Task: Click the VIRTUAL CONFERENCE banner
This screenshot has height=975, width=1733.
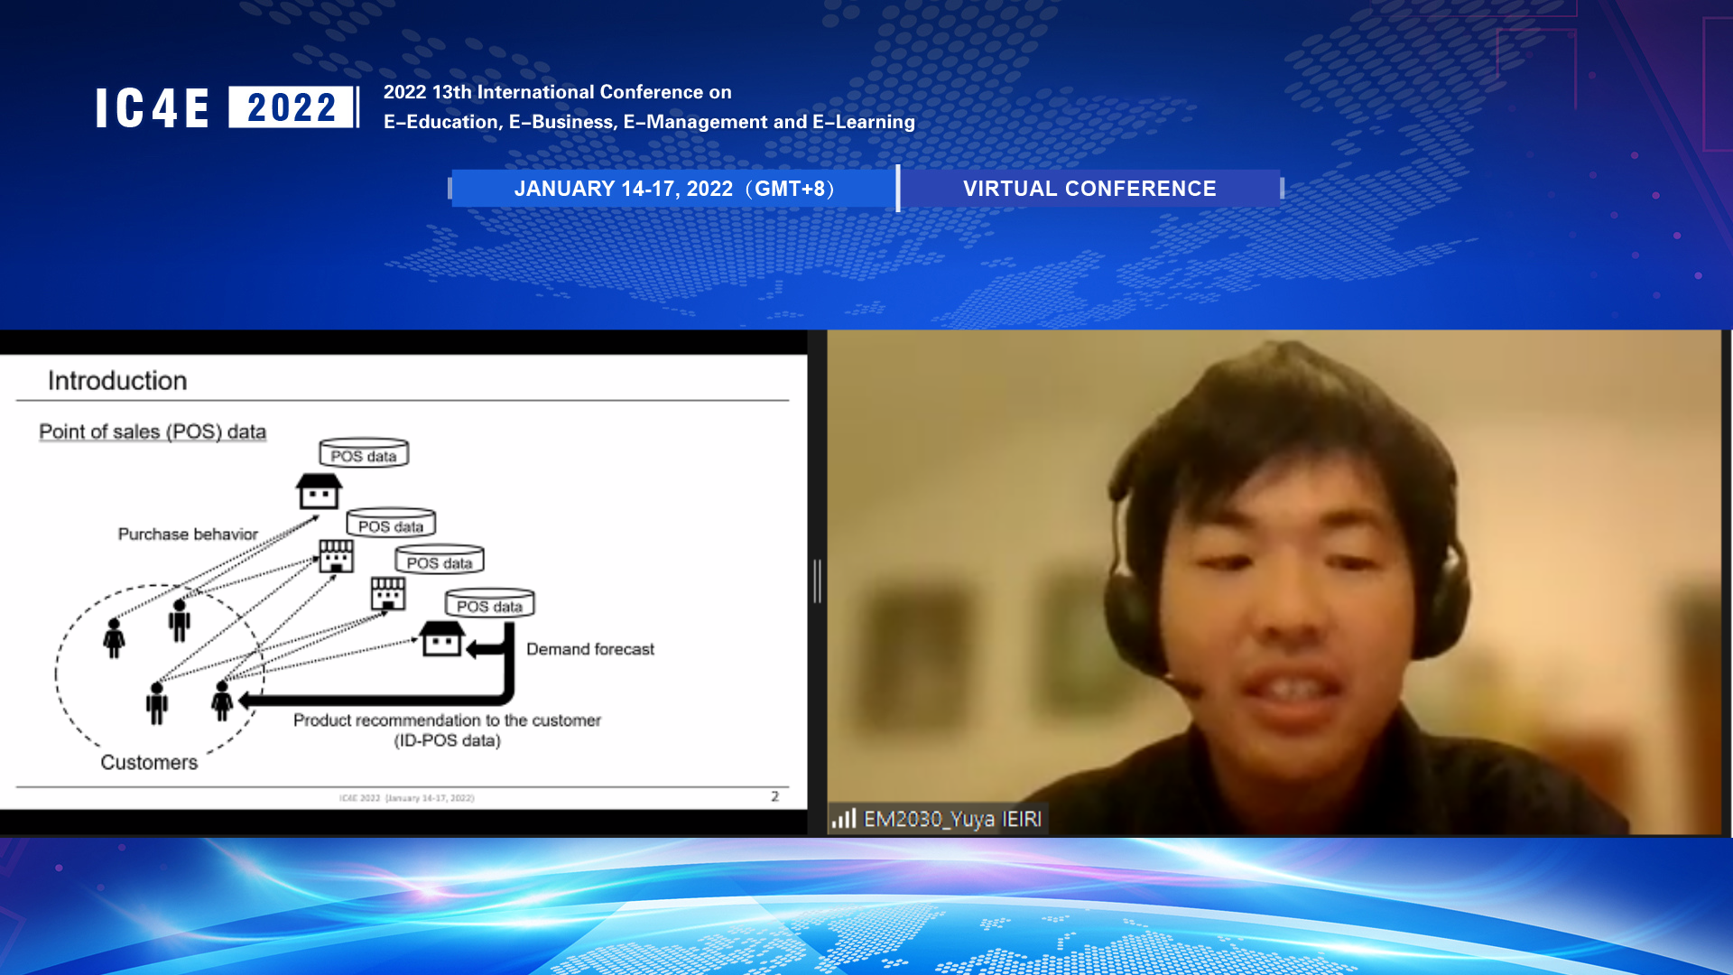Action: [1089, 189]
